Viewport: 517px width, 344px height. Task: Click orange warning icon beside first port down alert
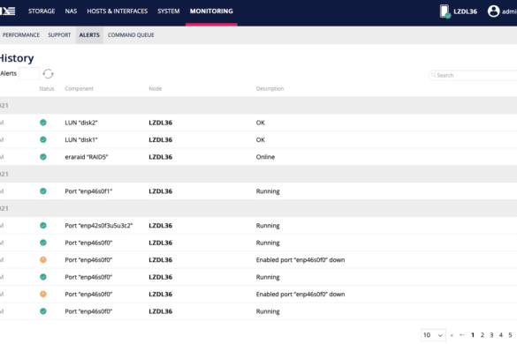coord(43,259)
